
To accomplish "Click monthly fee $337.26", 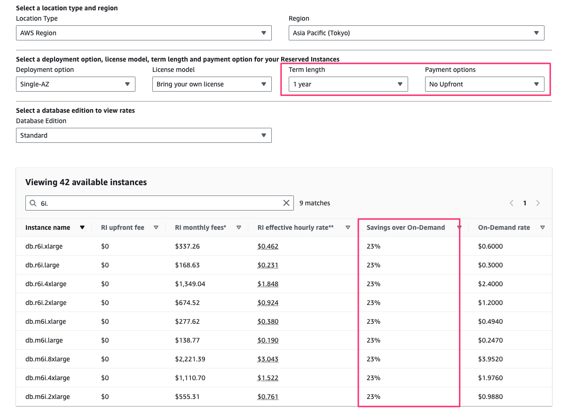I will [x=187, y=246].
